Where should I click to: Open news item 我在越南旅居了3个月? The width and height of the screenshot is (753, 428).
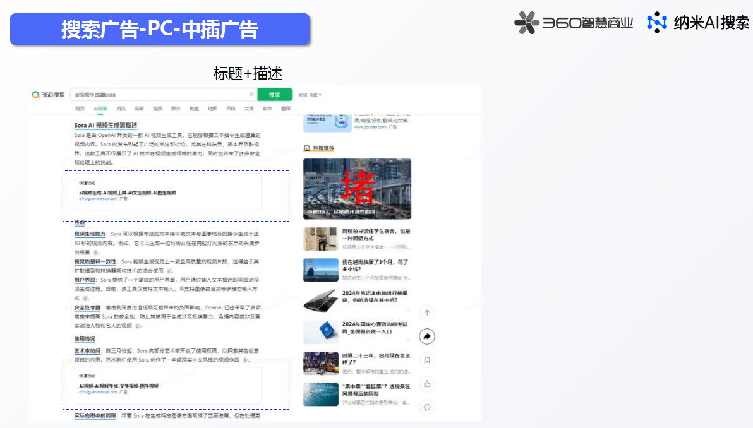coord(375,265)
